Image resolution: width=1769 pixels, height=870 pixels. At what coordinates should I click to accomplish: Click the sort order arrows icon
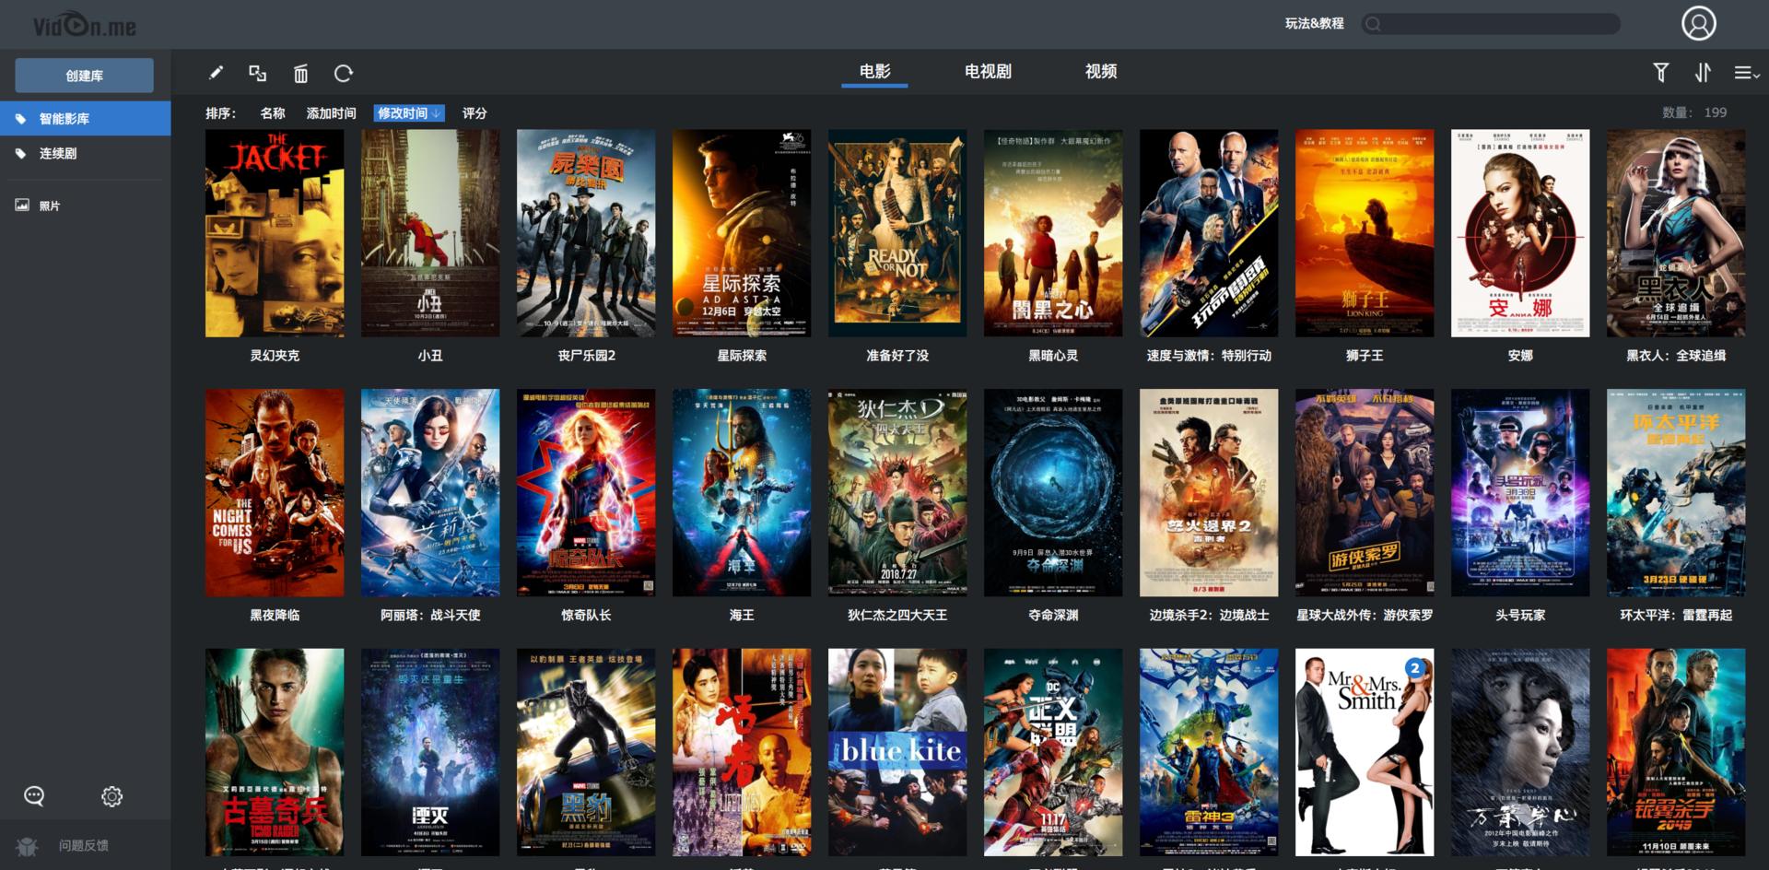coord(1703,72)
